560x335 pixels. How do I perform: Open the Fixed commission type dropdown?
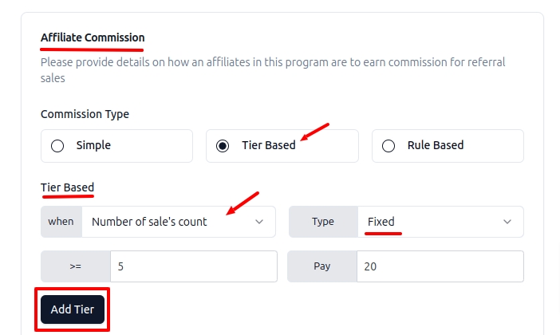pyautogui.click(x=431, y=222)
